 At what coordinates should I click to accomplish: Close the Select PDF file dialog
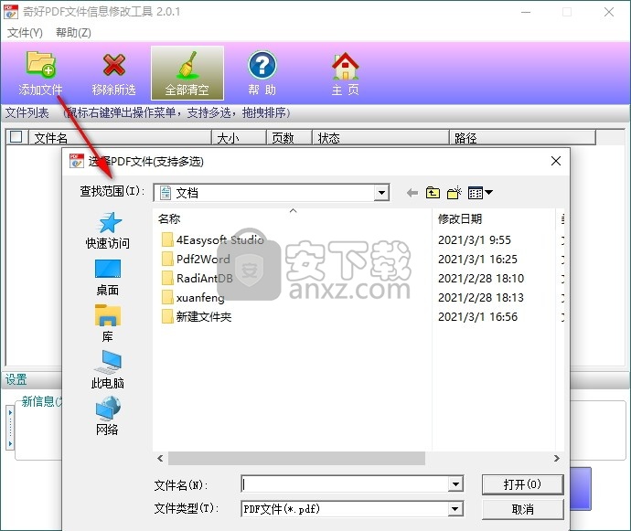[556, 161]
